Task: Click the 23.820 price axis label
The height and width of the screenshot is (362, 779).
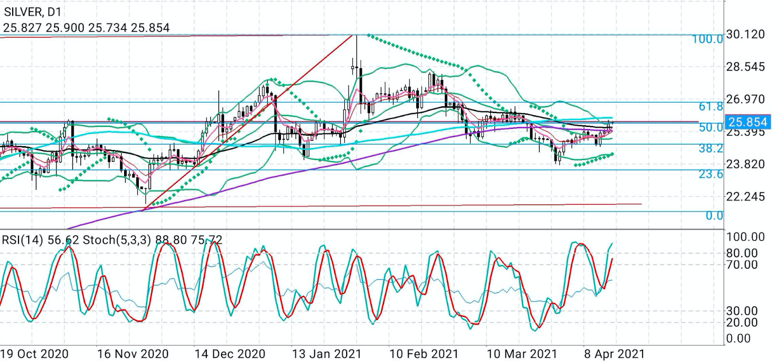Action: [x=745, y=164]
